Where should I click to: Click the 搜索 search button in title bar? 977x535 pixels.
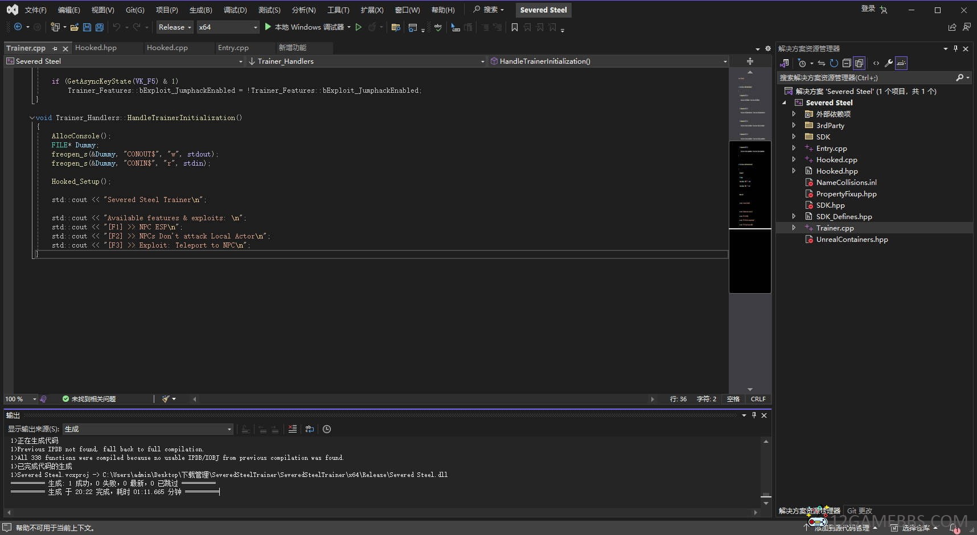tap(488, 10)
